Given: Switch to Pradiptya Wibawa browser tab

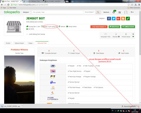Looking at the screenshot, I should click(x=33, y=2).
